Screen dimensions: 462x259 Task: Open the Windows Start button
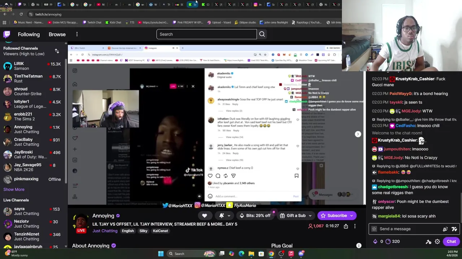(161, 254)
